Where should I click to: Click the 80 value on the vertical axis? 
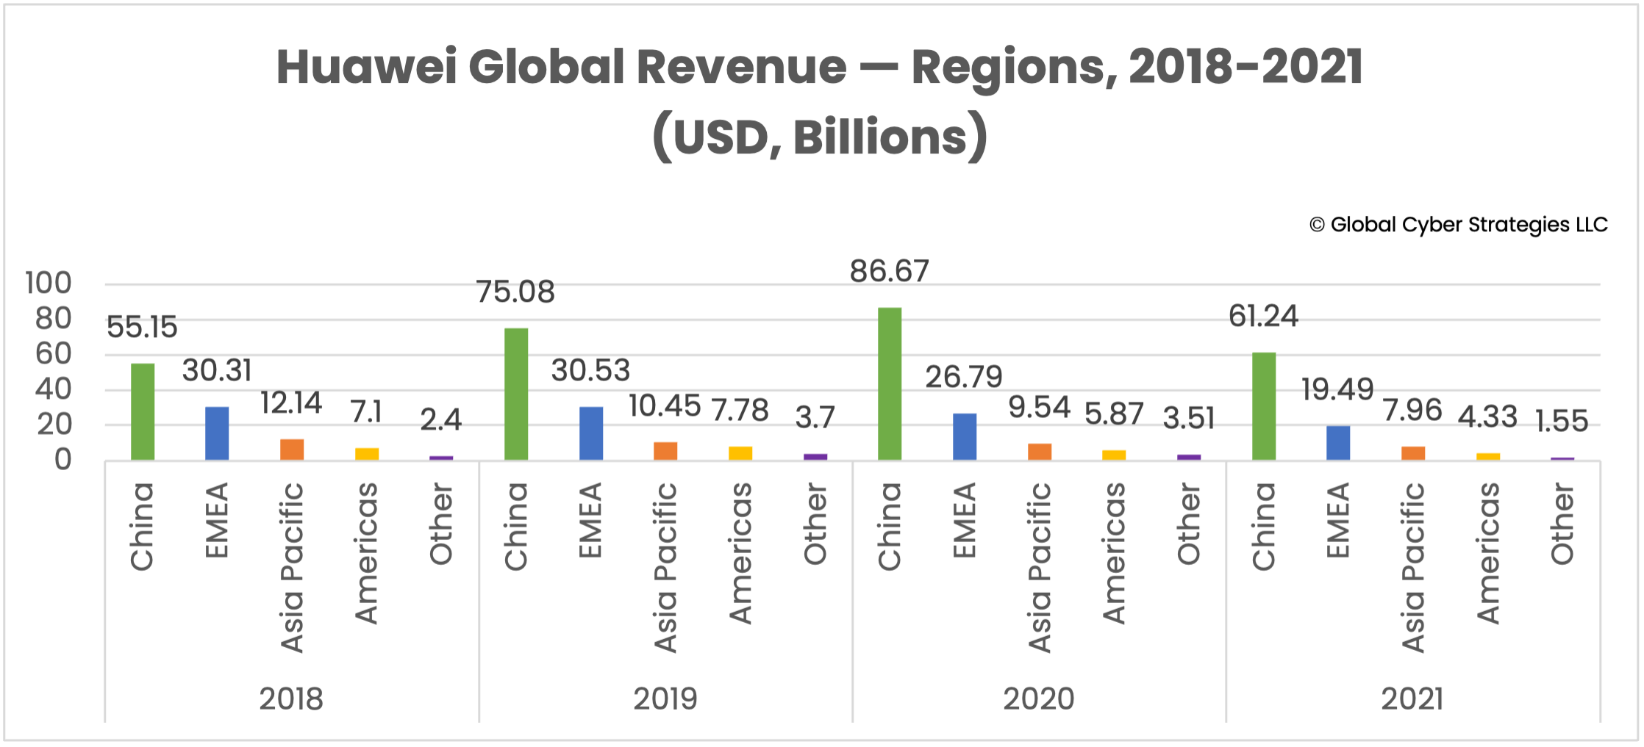pyautogui.click(x=53, y=318)
